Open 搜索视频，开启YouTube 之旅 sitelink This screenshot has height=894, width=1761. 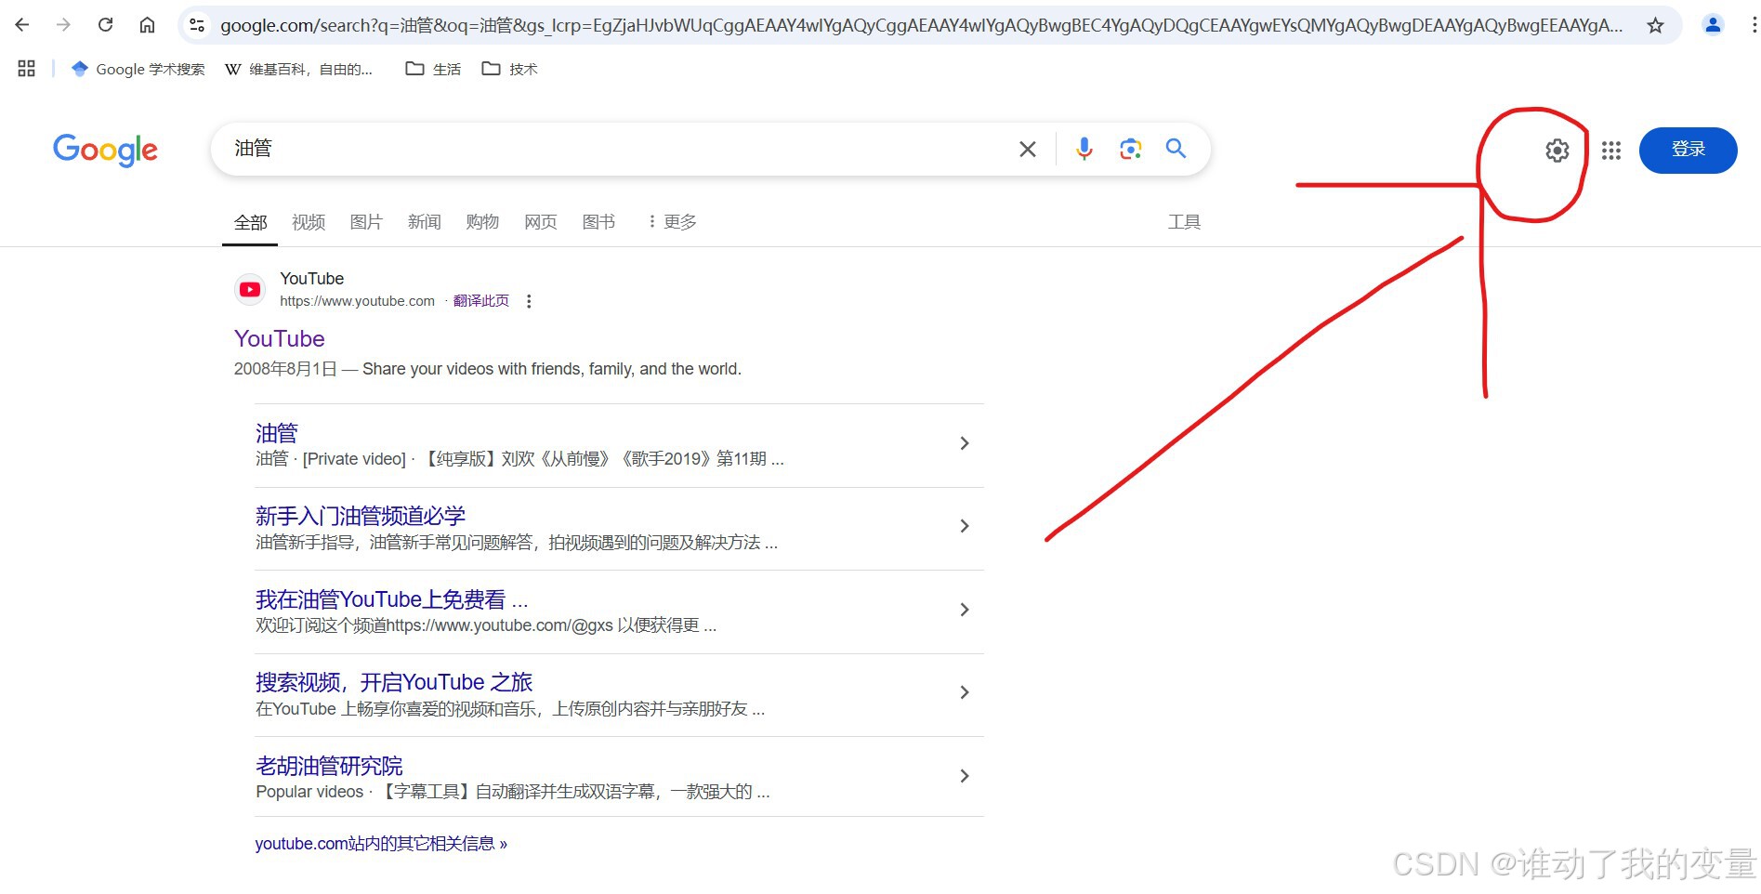coord(394,682)
